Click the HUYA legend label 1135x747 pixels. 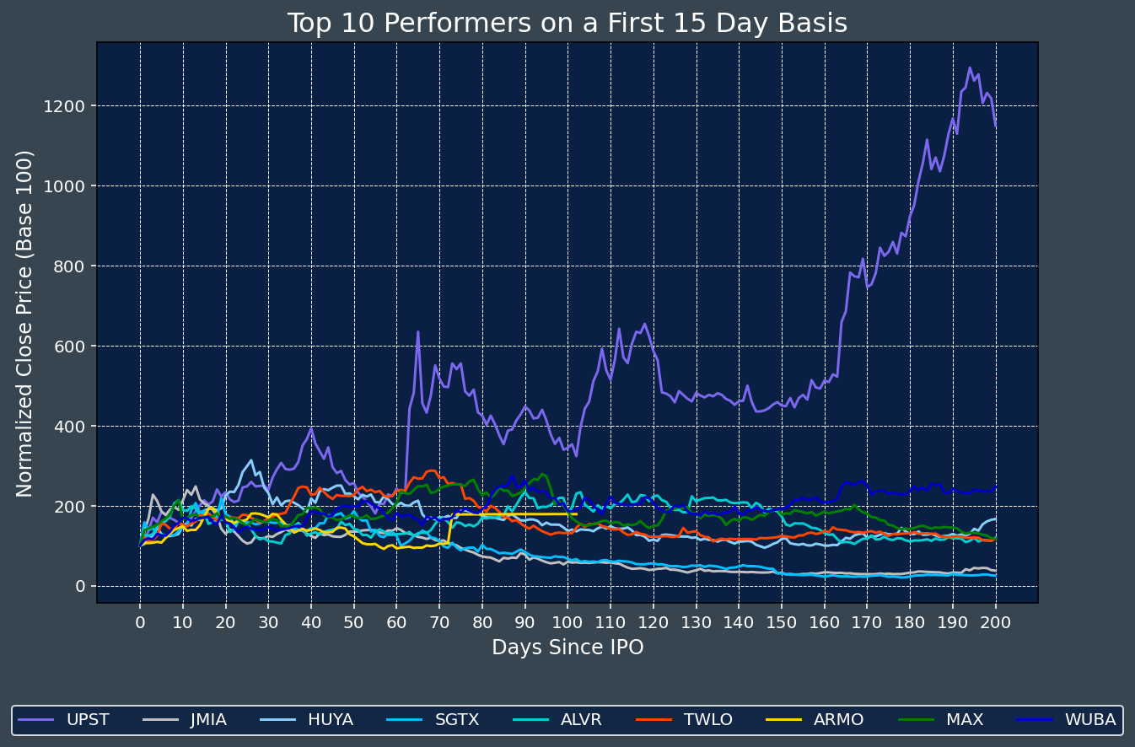coord(330,720)
